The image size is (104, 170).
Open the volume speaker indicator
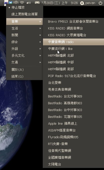pyautogui.click(x=29, y=3)
